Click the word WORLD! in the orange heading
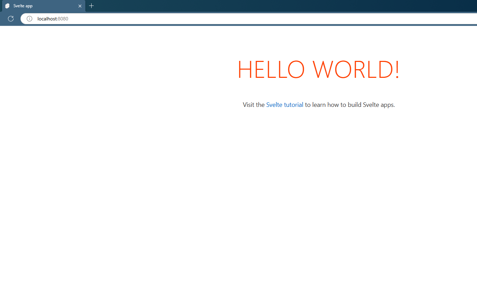This screenshot has width=477, height=294. pos(356,70)
